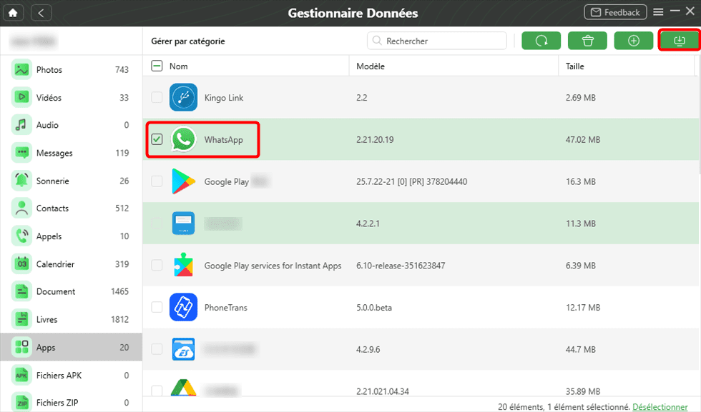Click the Désélectionner link
The height and width of the screenshot is (412, 701).
[x=660, y=406]
